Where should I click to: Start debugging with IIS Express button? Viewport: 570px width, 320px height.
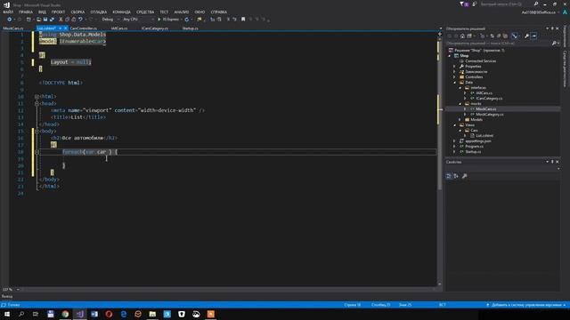coord(168,20)
